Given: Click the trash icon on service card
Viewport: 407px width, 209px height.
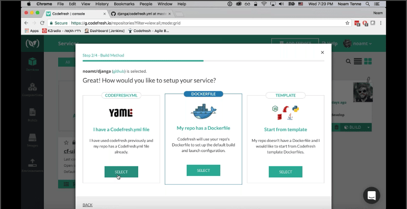Looking at the screenshot, I should click(337, 127).
